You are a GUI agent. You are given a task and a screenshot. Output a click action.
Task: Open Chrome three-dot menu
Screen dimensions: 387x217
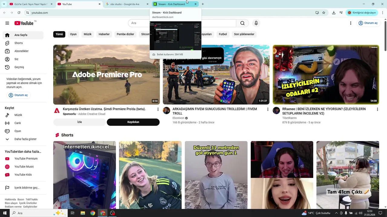(x=382, y=13)
